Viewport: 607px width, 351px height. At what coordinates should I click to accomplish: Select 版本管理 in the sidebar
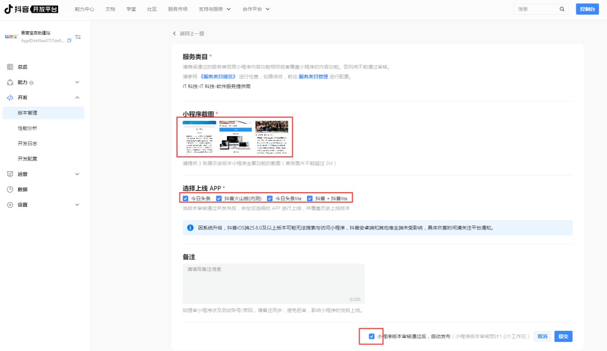pos(44,113)
